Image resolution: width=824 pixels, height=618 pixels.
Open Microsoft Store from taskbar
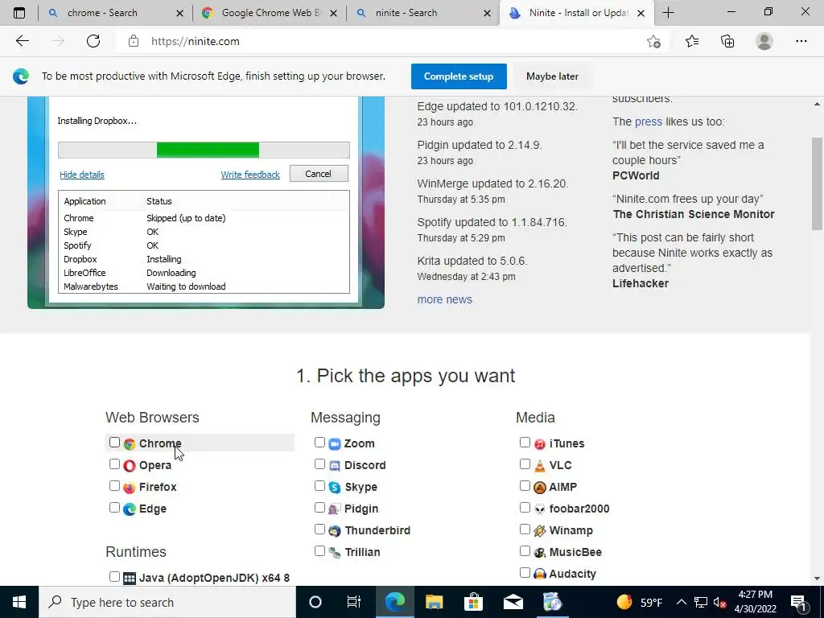(473, 602)
